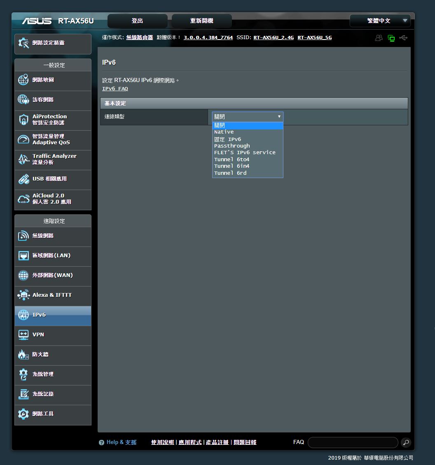The image size is (435, 465).
Task: Click the green client status icon
Action: [391, 38]
